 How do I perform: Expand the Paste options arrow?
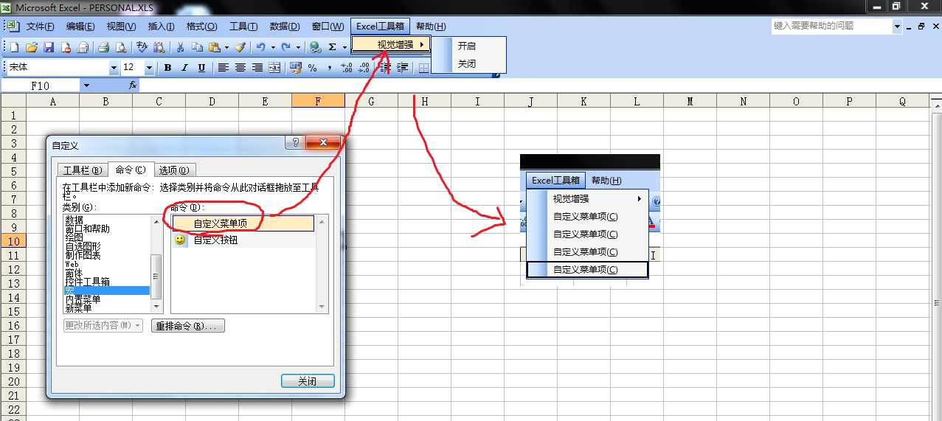[226, 47]
